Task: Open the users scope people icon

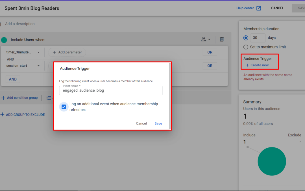Action: (203, 39)
